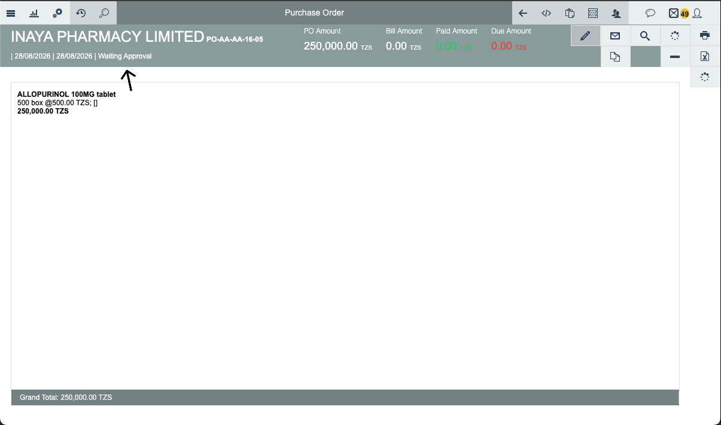The image size is (721, 425).
Task: Click the spinner icon next to the print button
Action: 675,36
